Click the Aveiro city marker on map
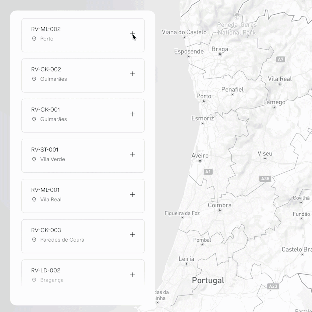This screenshot has height=312, width=312. (200, 161)
